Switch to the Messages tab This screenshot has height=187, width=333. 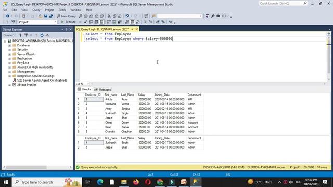click(103, 90)
